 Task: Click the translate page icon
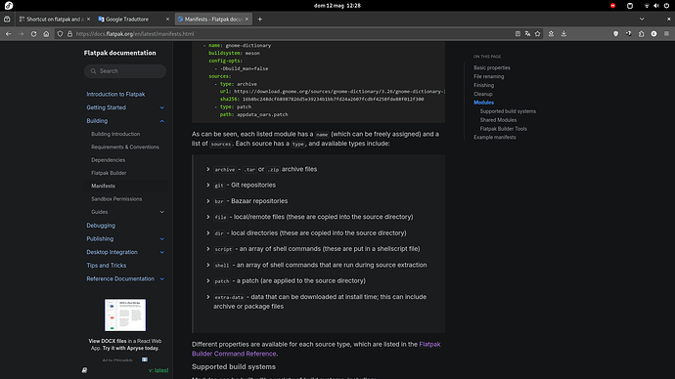click(x=528, y=33)
